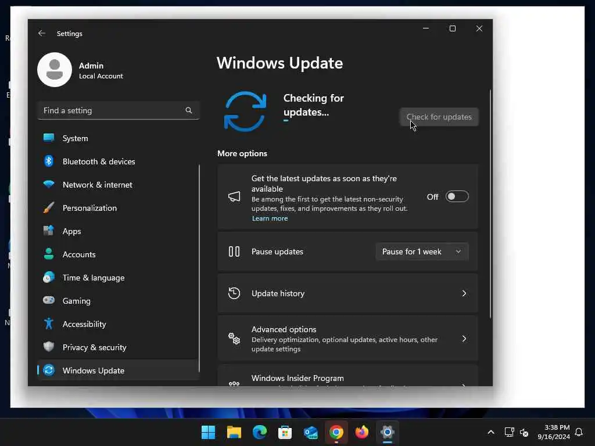This screenshot has width=595, height=446.
Task: Click the pause bars icon
Action: 234,251
